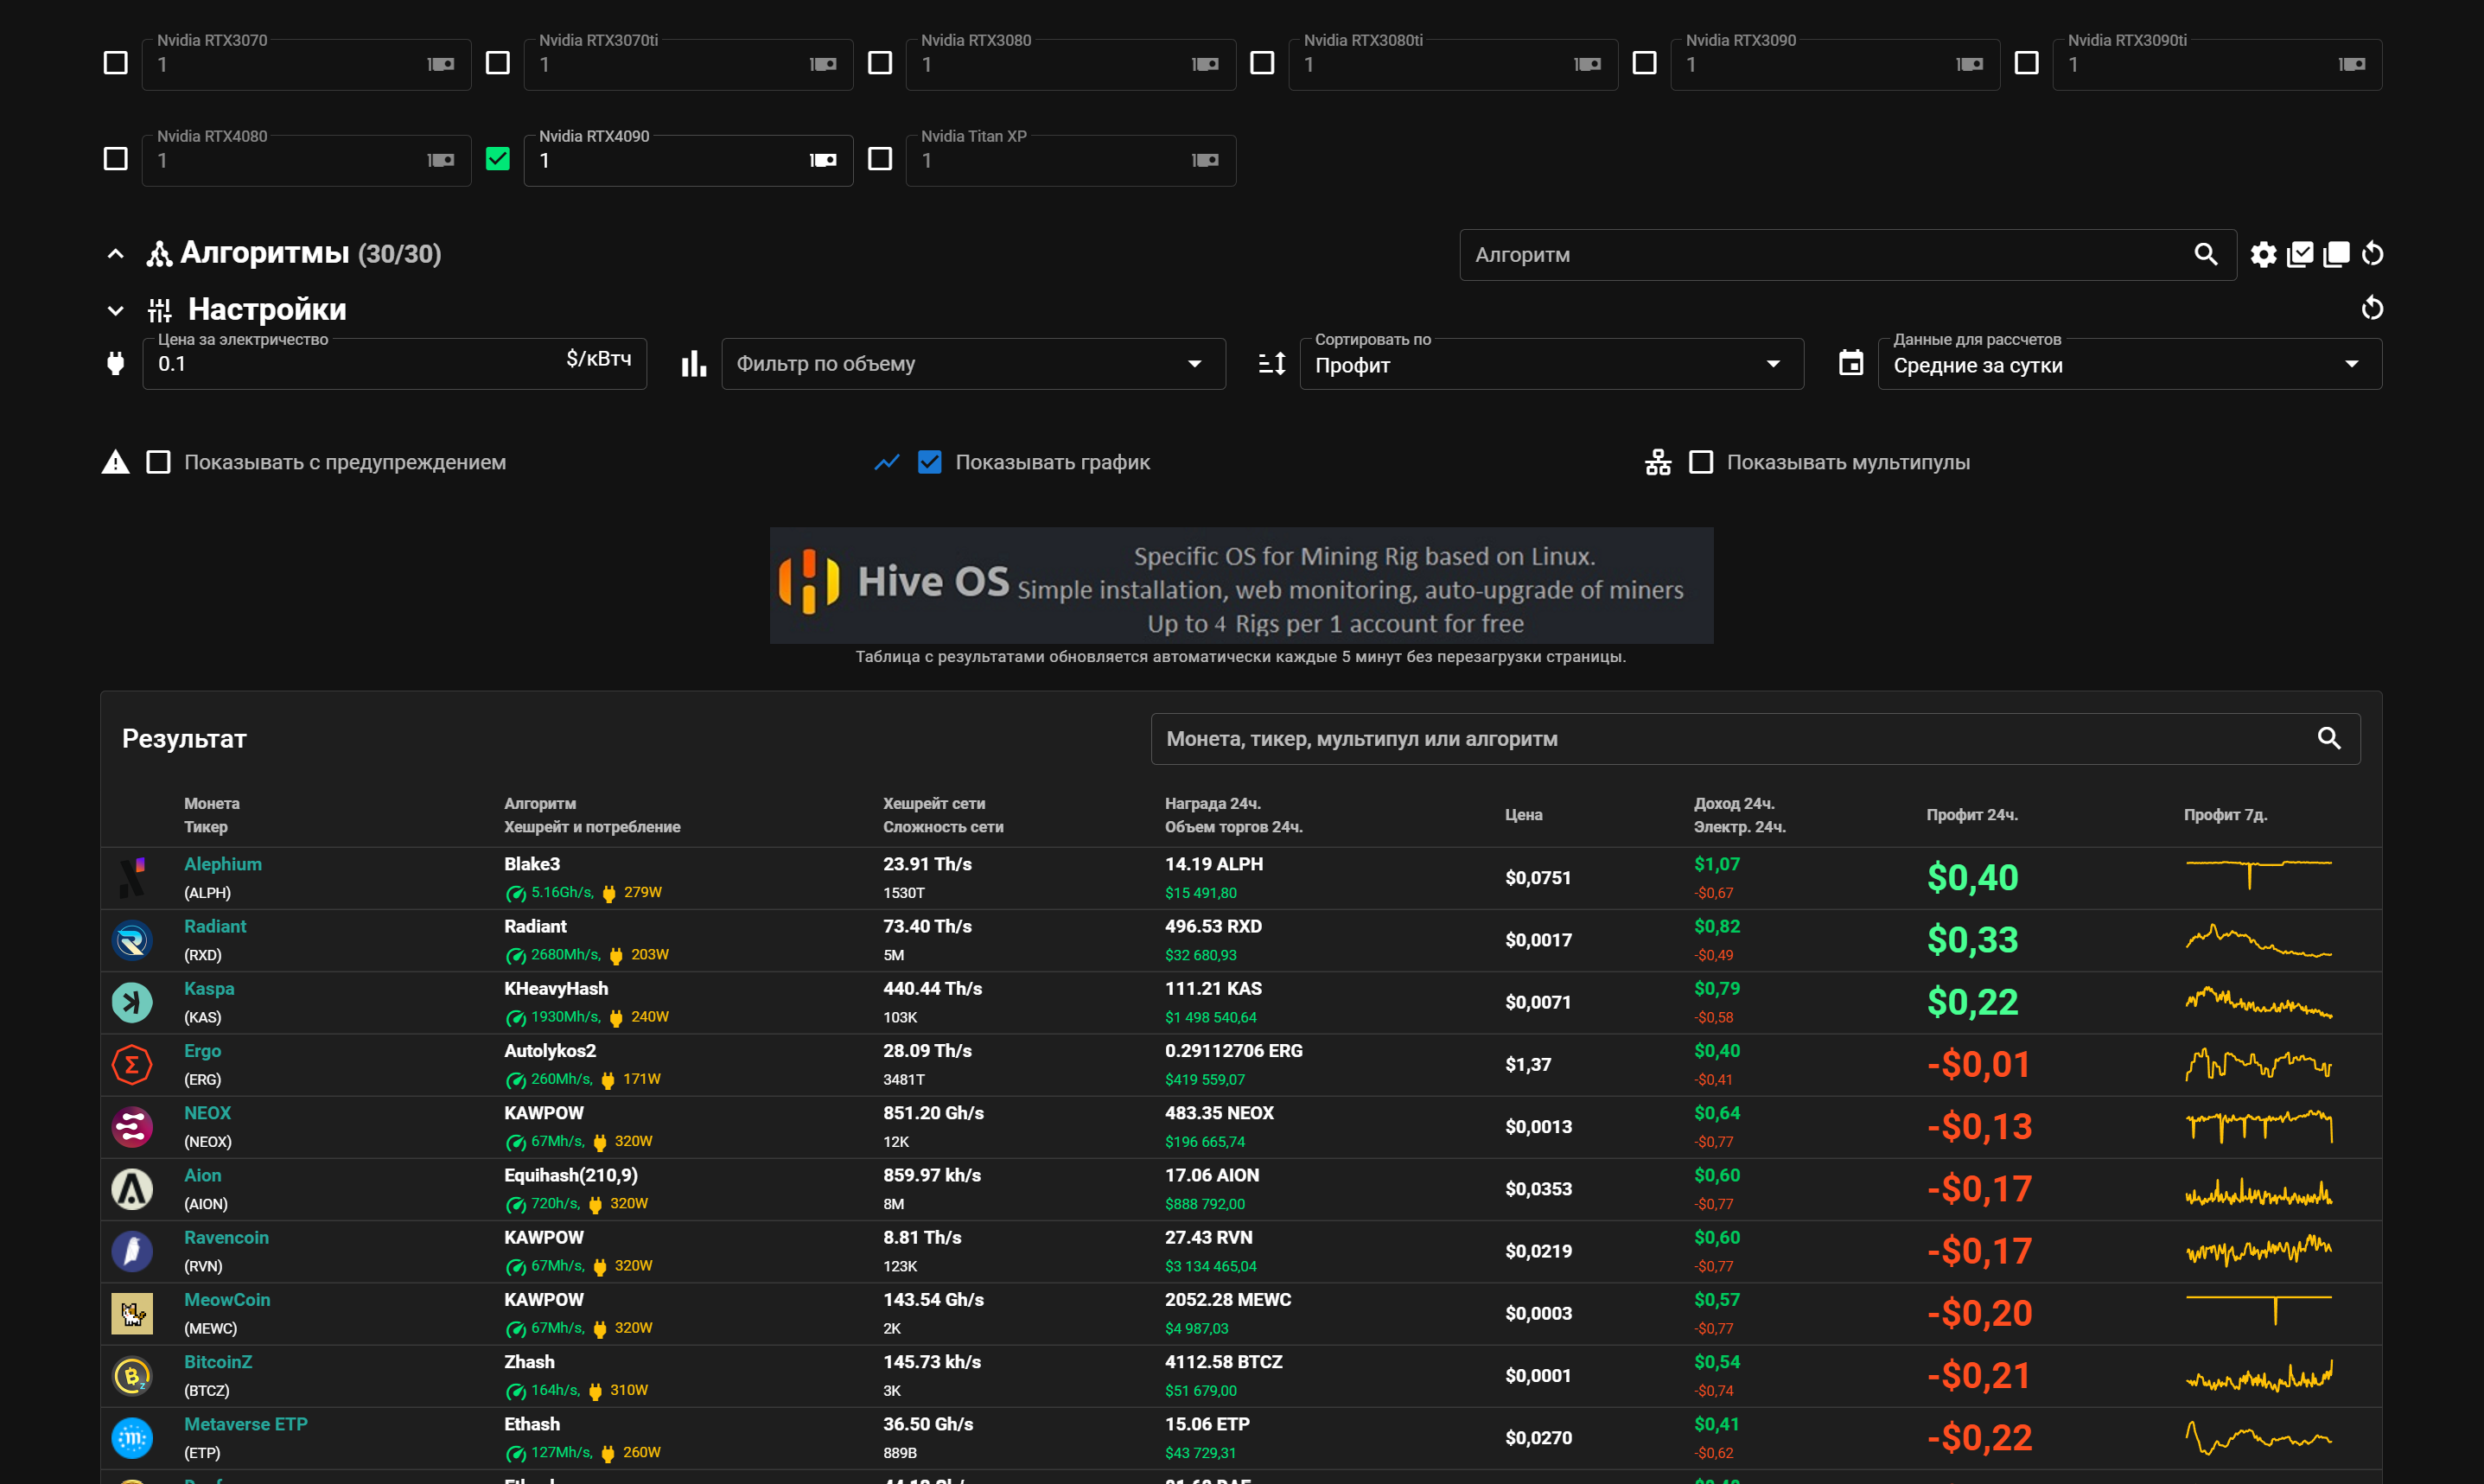Click Ergo 7-day profit chart
Image resolution: width=2484 pixels, height=1484 pixels.
pyautogui.click(x=2258, y=1064)
